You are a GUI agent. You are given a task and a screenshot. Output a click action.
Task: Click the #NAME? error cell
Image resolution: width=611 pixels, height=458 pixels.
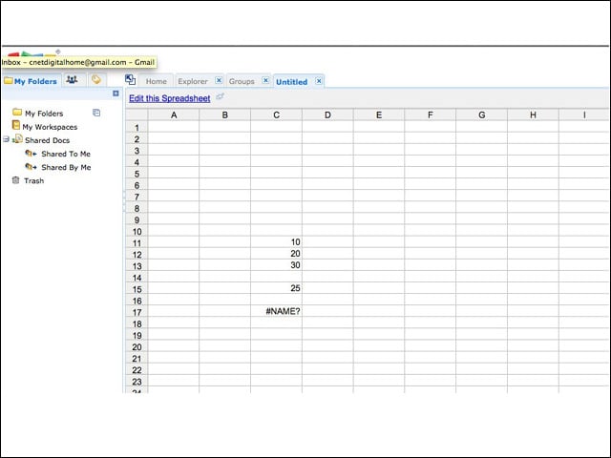point(276,311)
